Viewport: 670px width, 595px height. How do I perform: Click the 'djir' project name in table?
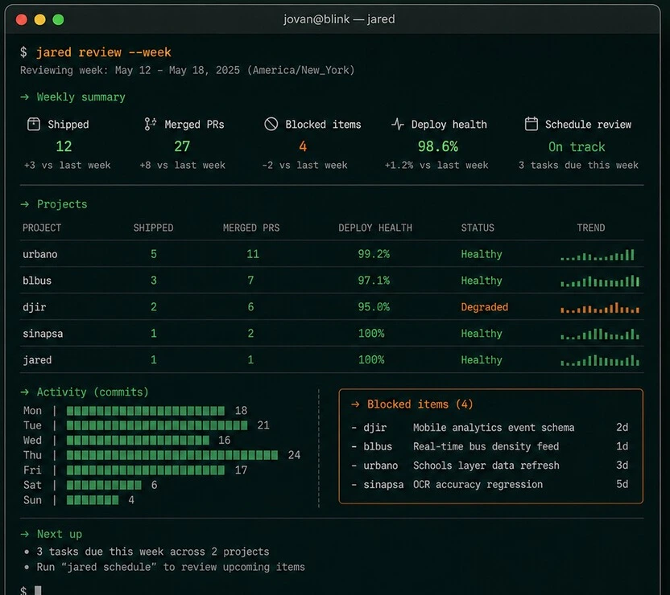point(34,307)
